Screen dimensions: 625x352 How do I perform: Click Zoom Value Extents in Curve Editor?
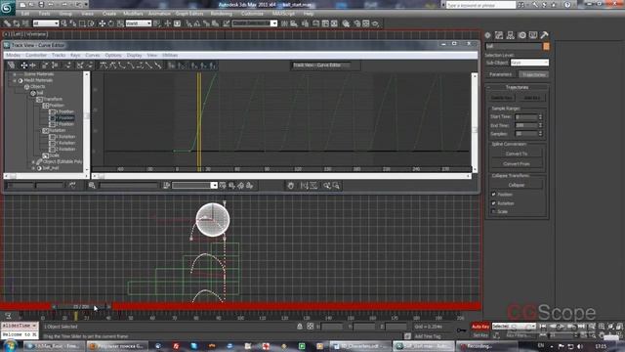pyautogui.click(x=313, y=186)
